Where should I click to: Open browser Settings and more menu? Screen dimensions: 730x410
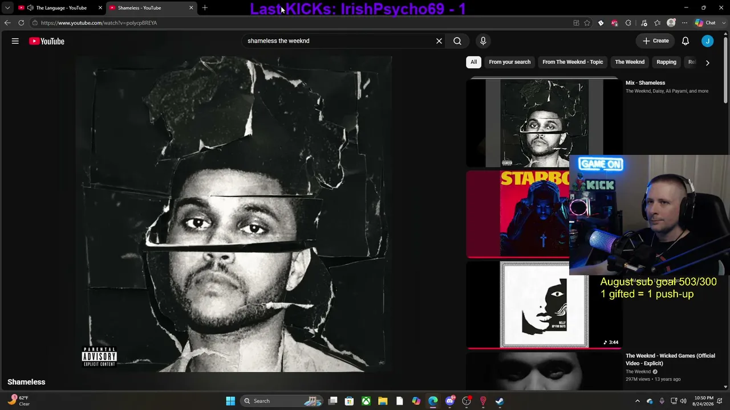point(685,23)
